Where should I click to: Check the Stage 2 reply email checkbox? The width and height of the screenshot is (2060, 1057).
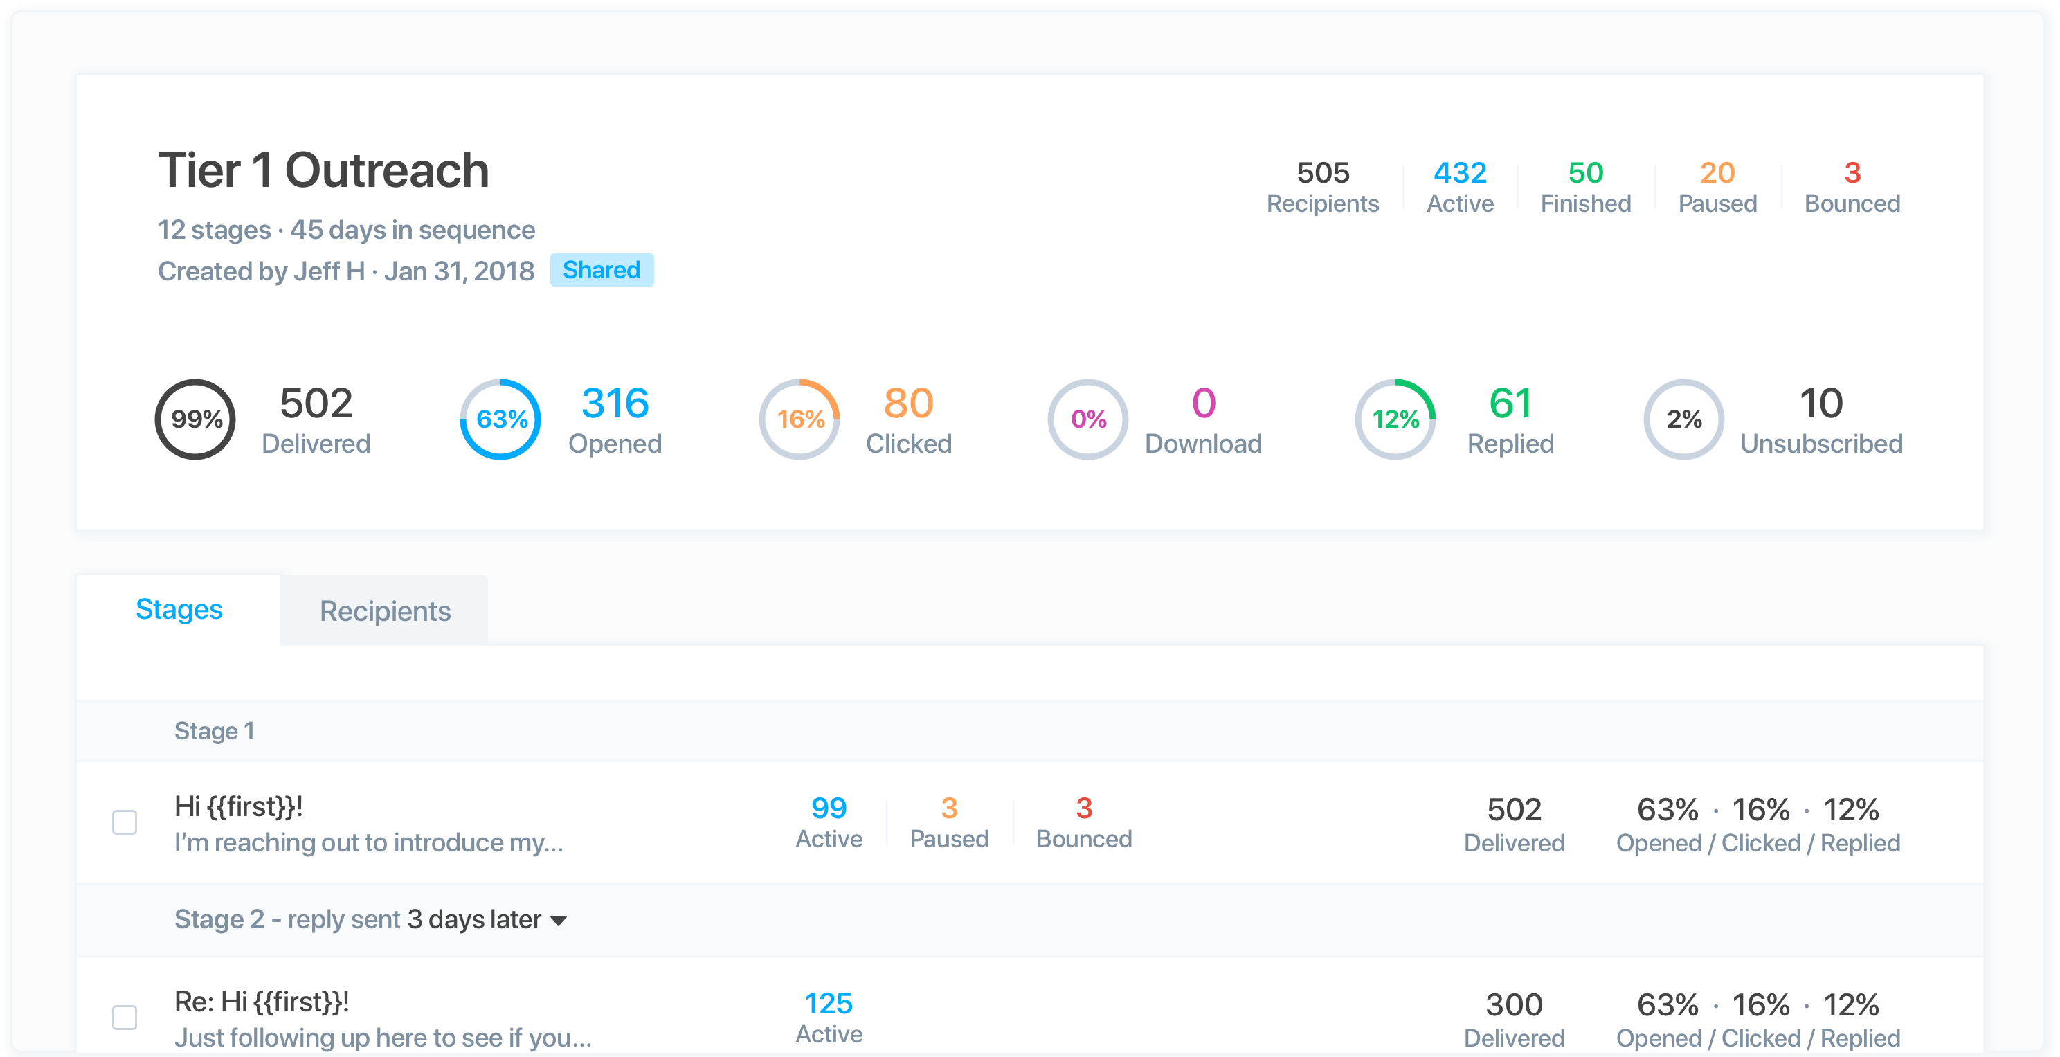(125, 1017)
